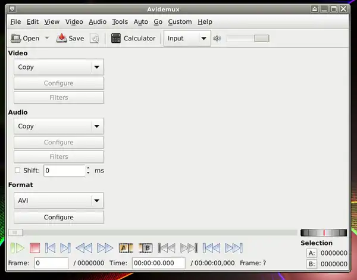Screen dimensions: 357x280
Task: Jump to the next black frame
Action: 189,248
